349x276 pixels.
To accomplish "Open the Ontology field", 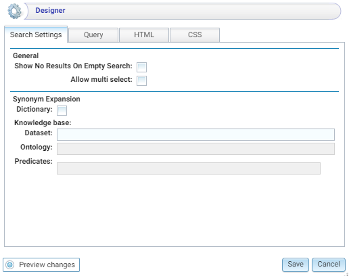I will click(195, 149).
